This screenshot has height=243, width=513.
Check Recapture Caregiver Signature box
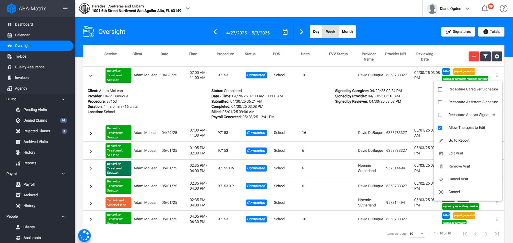coord(440,89)
